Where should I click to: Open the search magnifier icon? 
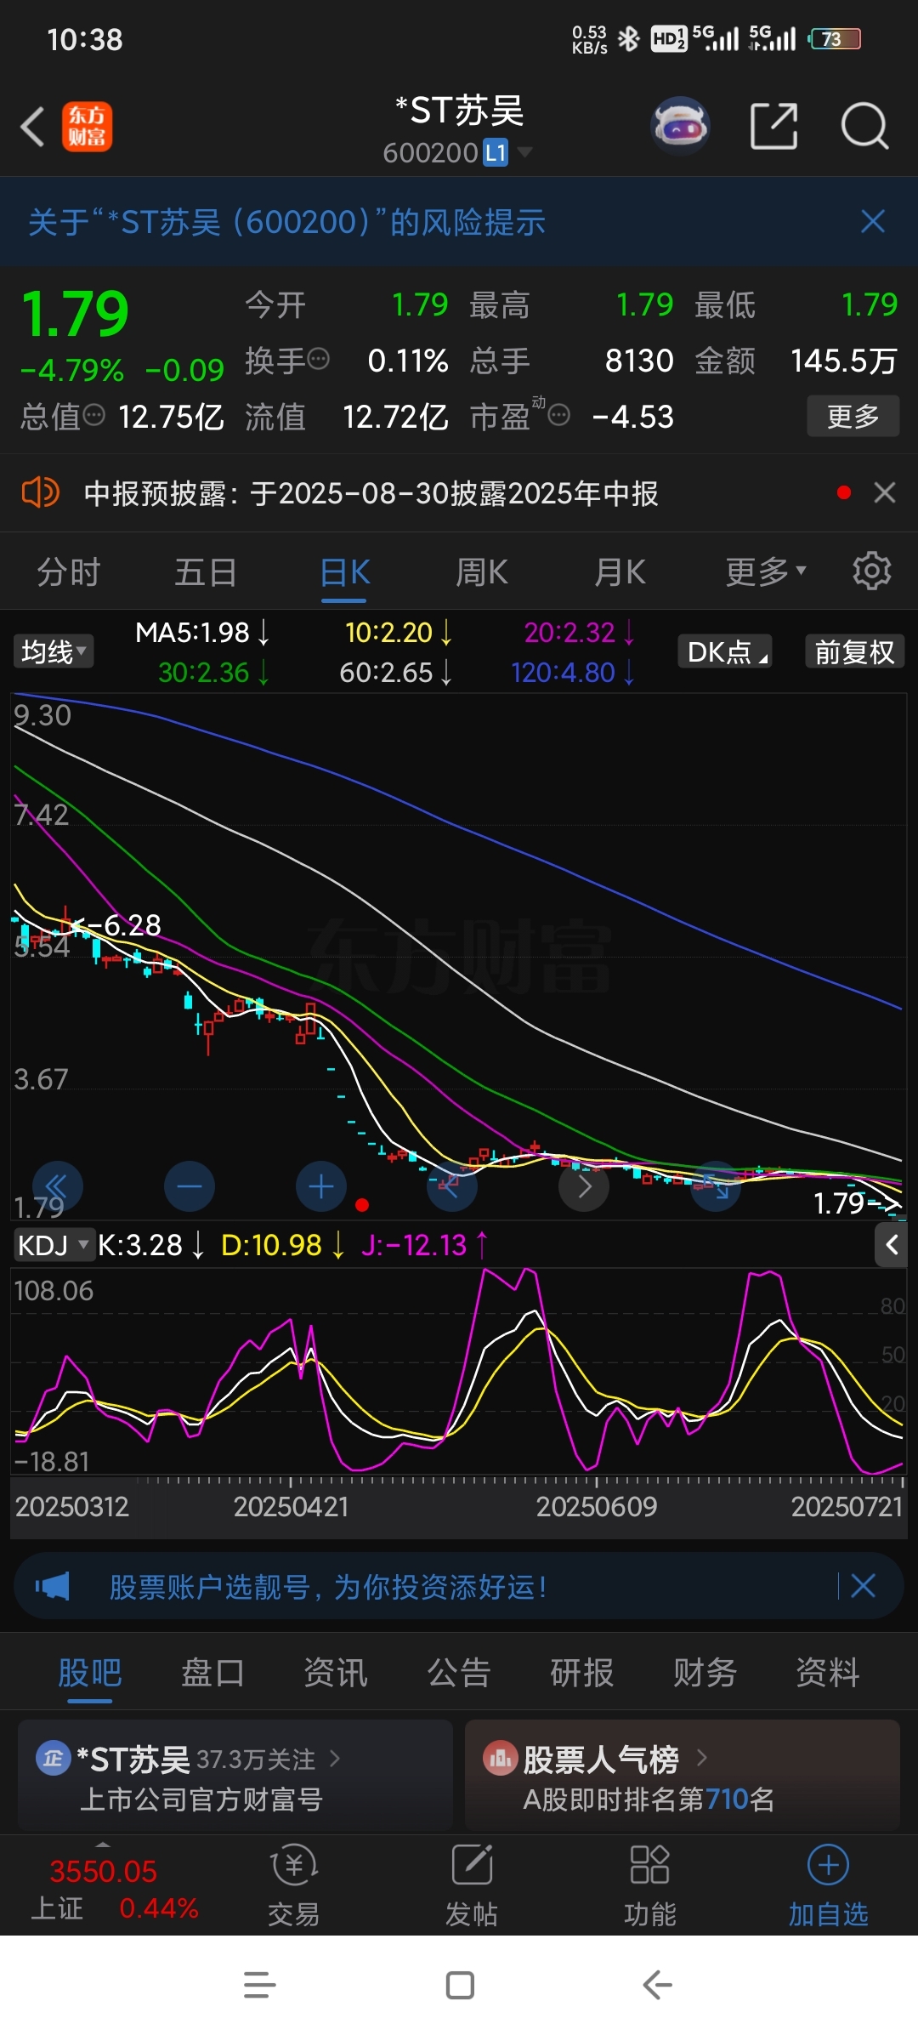click(864, 127)
